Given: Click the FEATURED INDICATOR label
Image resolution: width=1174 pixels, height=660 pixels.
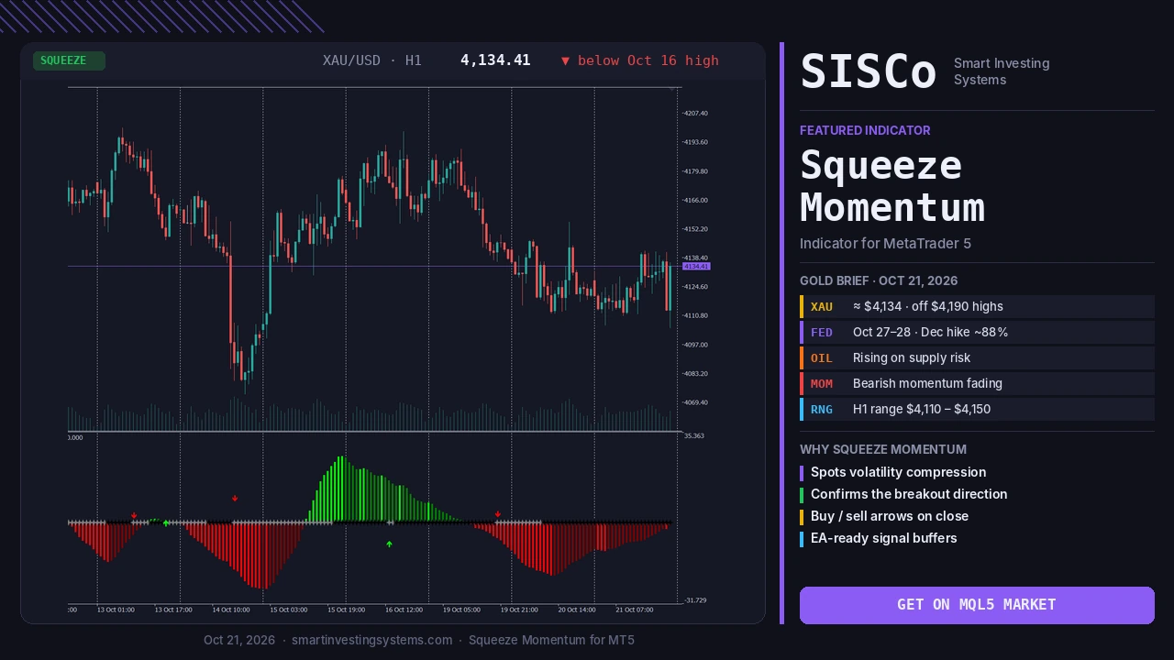Looking at the screenshot, I should pos(865,130).
